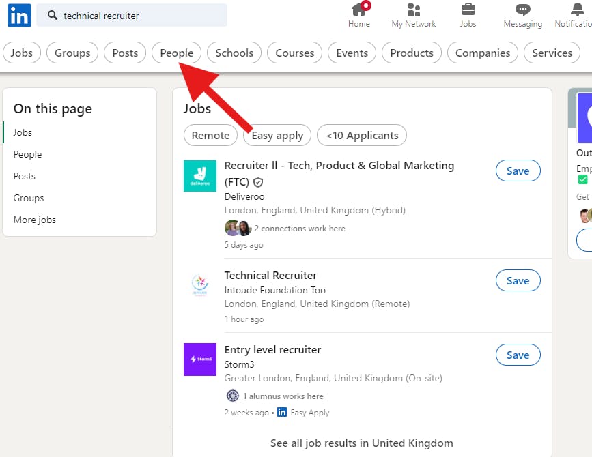Toggle the <10 Applicants filter

(362, 135)
